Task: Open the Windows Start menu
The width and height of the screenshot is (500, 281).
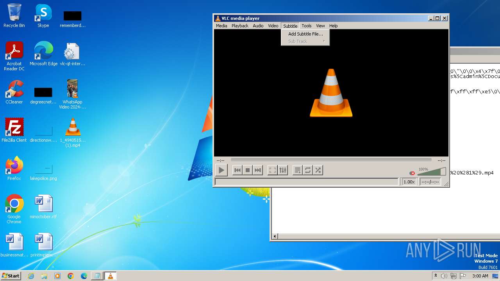Action: (11, 276)
